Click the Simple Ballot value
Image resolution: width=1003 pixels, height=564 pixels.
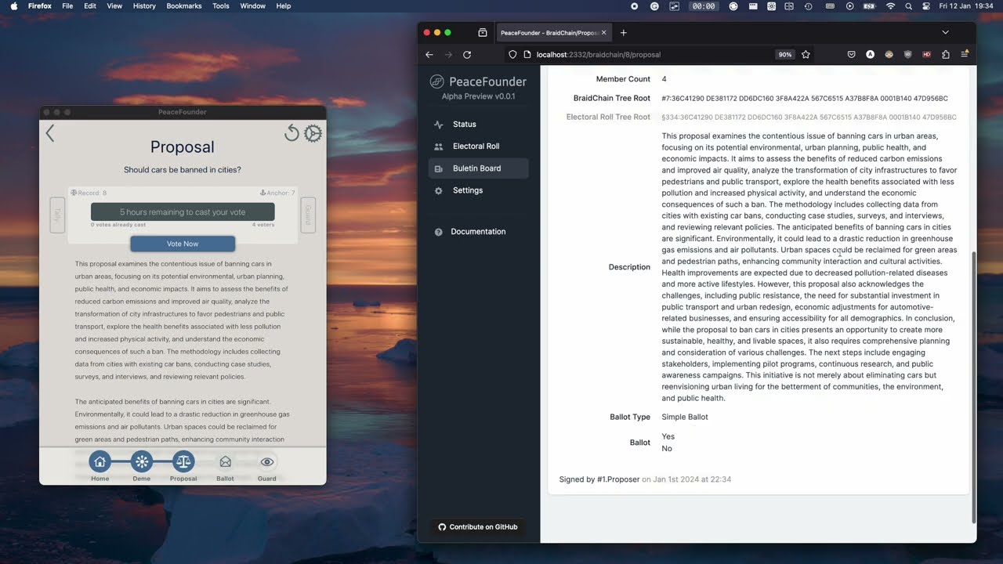pos(685,418)
